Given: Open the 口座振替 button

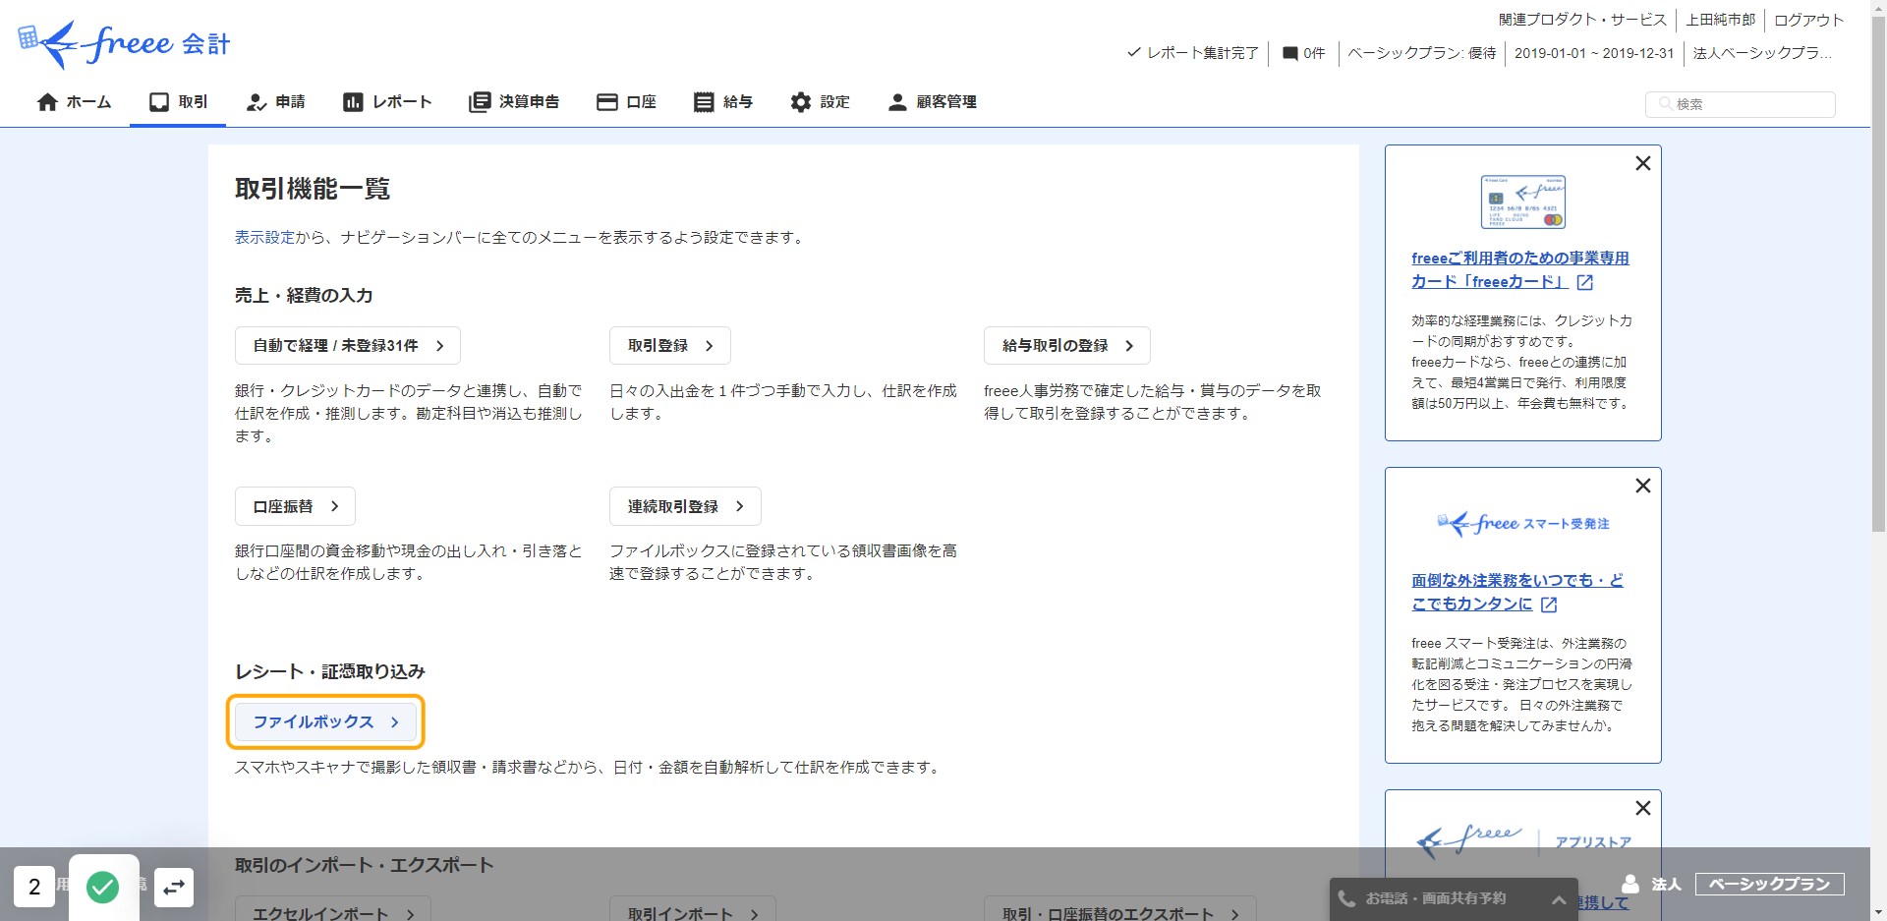Looking at the screenshot, I should point(295,506).
